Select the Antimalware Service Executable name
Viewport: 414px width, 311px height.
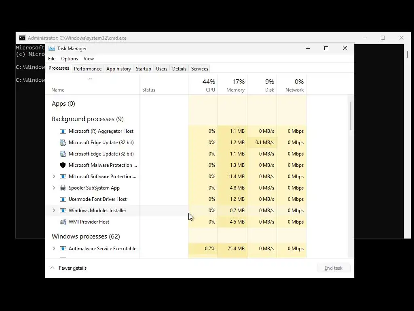pyautogui.click(x=102, y=249)
